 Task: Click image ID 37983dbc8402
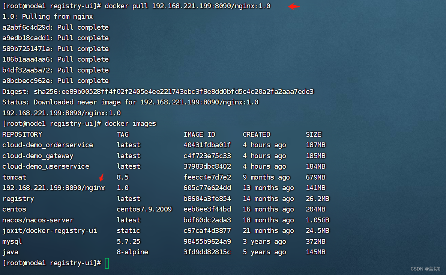[207, 166]
